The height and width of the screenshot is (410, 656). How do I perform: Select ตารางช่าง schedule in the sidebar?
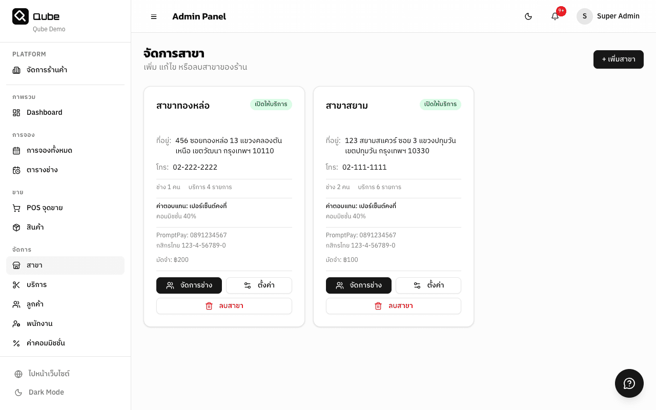tap(42, 170)
